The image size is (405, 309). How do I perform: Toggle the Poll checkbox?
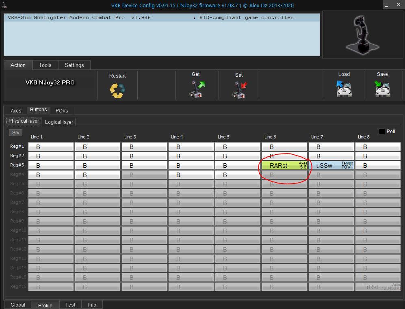pos(381,132)
